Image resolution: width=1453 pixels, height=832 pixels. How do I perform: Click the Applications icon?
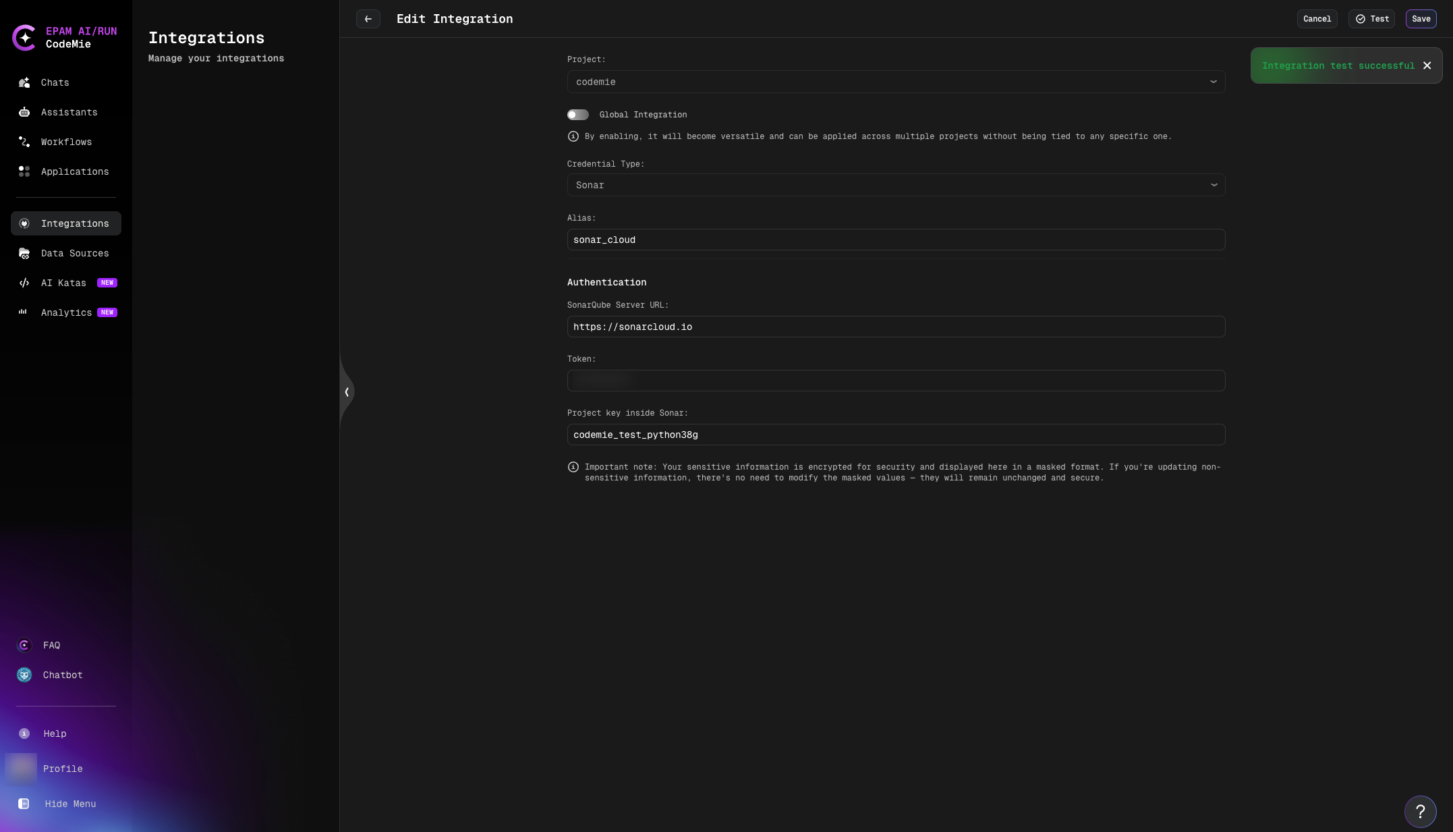tap(24, 171)
